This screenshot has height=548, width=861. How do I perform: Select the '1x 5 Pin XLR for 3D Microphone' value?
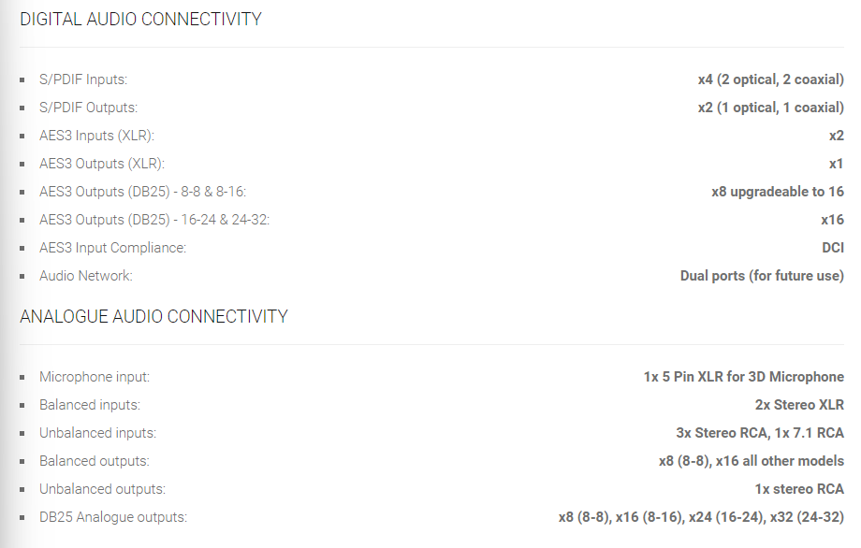(x=743, y=377)
